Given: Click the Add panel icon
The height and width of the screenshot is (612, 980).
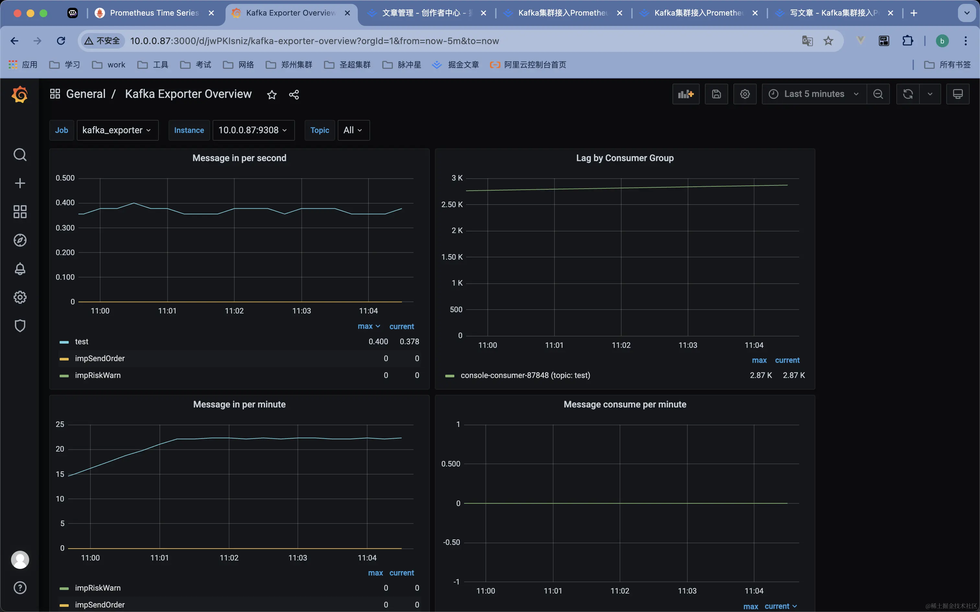Looking at the screenshot, I should coord(685,94).
